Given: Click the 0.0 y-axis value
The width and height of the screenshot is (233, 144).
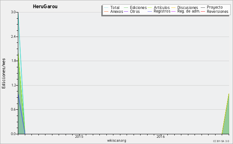Looking at the screenshot, I should coord(13,134).
